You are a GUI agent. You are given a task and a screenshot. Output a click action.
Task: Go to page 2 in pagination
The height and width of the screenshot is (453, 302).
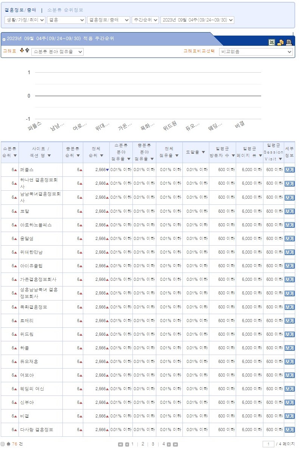point(143,444)
